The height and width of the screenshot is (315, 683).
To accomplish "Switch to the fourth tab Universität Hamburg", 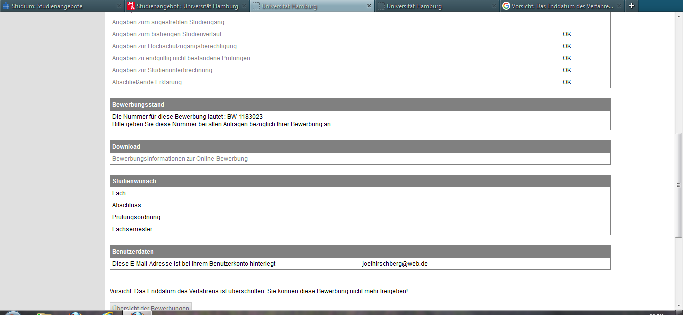I will point(414,6).
